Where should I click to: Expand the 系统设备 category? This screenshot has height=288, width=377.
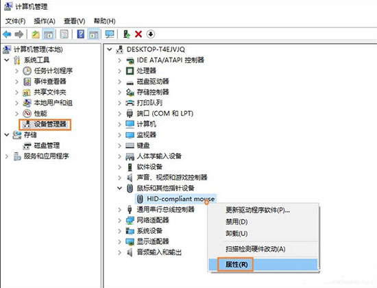(x=119, y=231)
